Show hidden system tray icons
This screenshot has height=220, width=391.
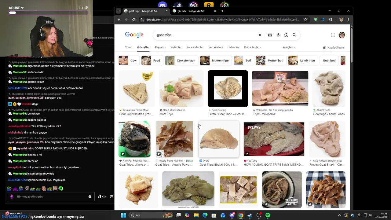point(339,215)
